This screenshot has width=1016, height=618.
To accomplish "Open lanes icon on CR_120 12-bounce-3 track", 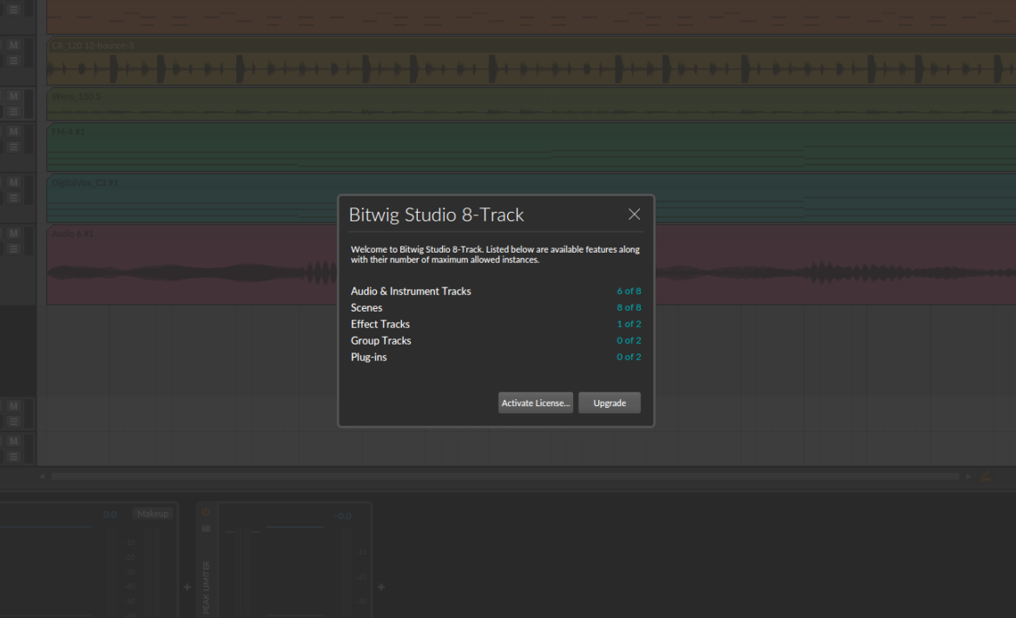I will pyautogui.click(x=14, y=61).
